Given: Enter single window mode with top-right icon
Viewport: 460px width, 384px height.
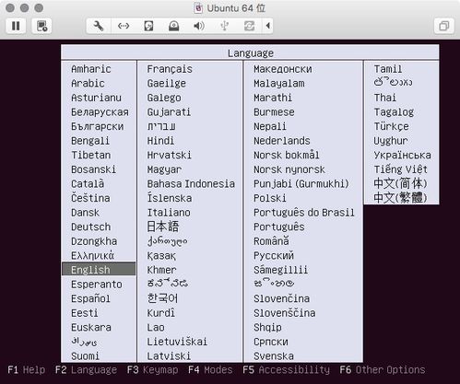Looking at the screenshot, I should [x=443, y=26].
